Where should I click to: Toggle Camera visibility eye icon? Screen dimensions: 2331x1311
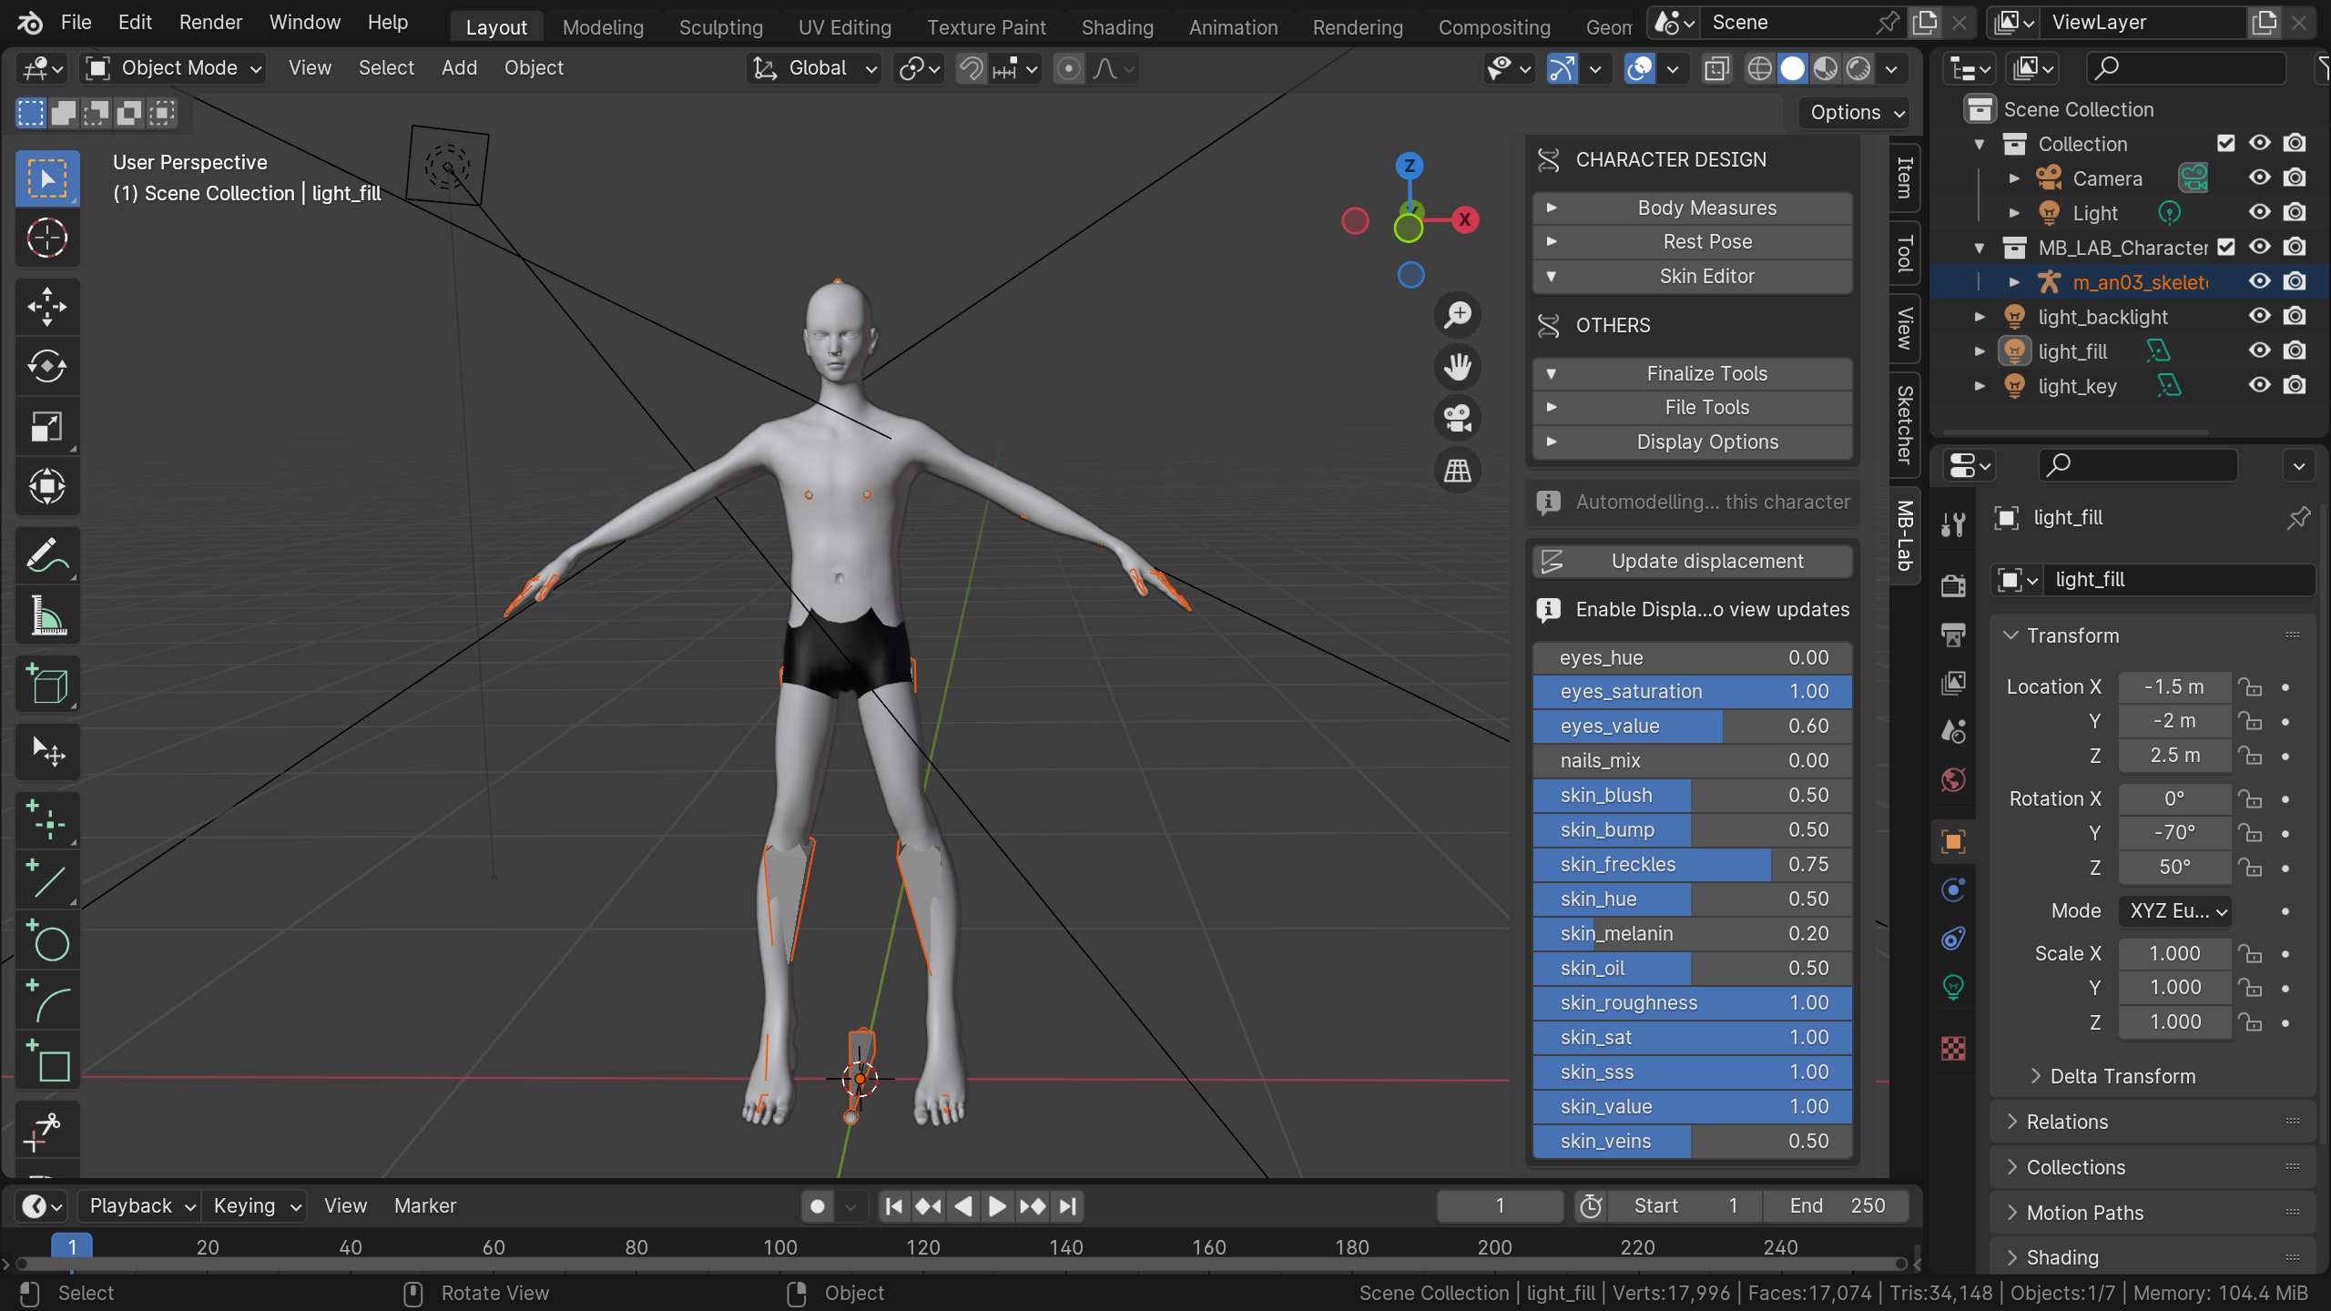tap(2259, 178)
